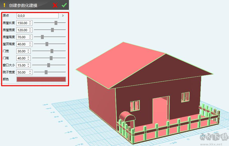Cancel the dialog with the red X
The height and width of the screenshot is (146, 229).
coord(55,5)
